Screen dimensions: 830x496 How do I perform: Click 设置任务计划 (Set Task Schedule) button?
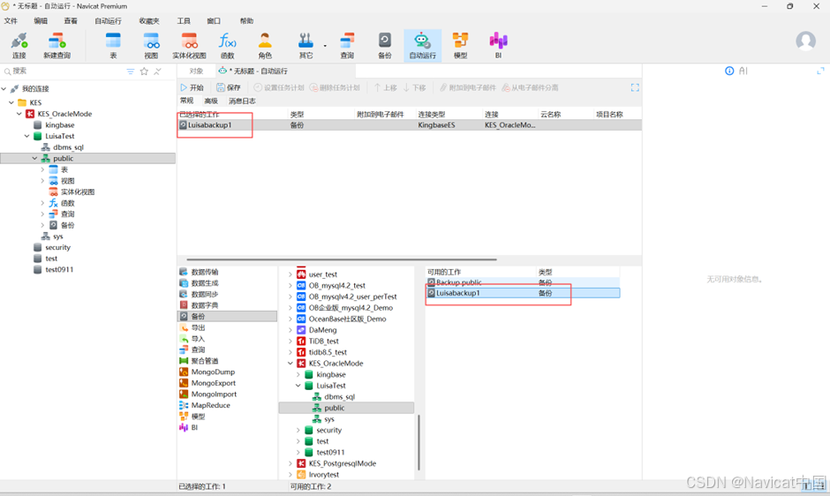(279, 88)
